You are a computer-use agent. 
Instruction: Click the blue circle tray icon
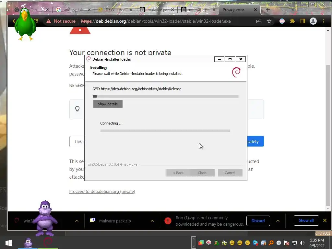coord(255,243)
